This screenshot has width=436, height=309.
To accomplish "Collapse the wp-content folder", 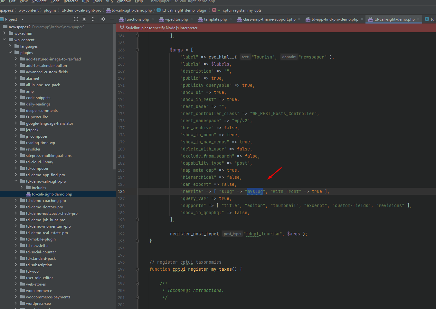I will pyautogui.click(x=4, y=40).
